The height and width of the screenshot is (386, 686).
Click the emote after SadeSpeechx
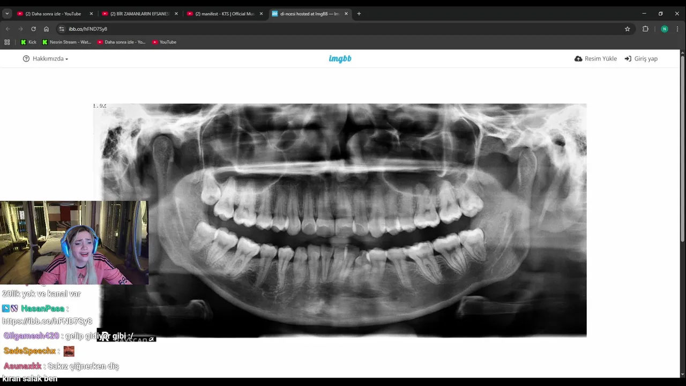tap(69, 351)
